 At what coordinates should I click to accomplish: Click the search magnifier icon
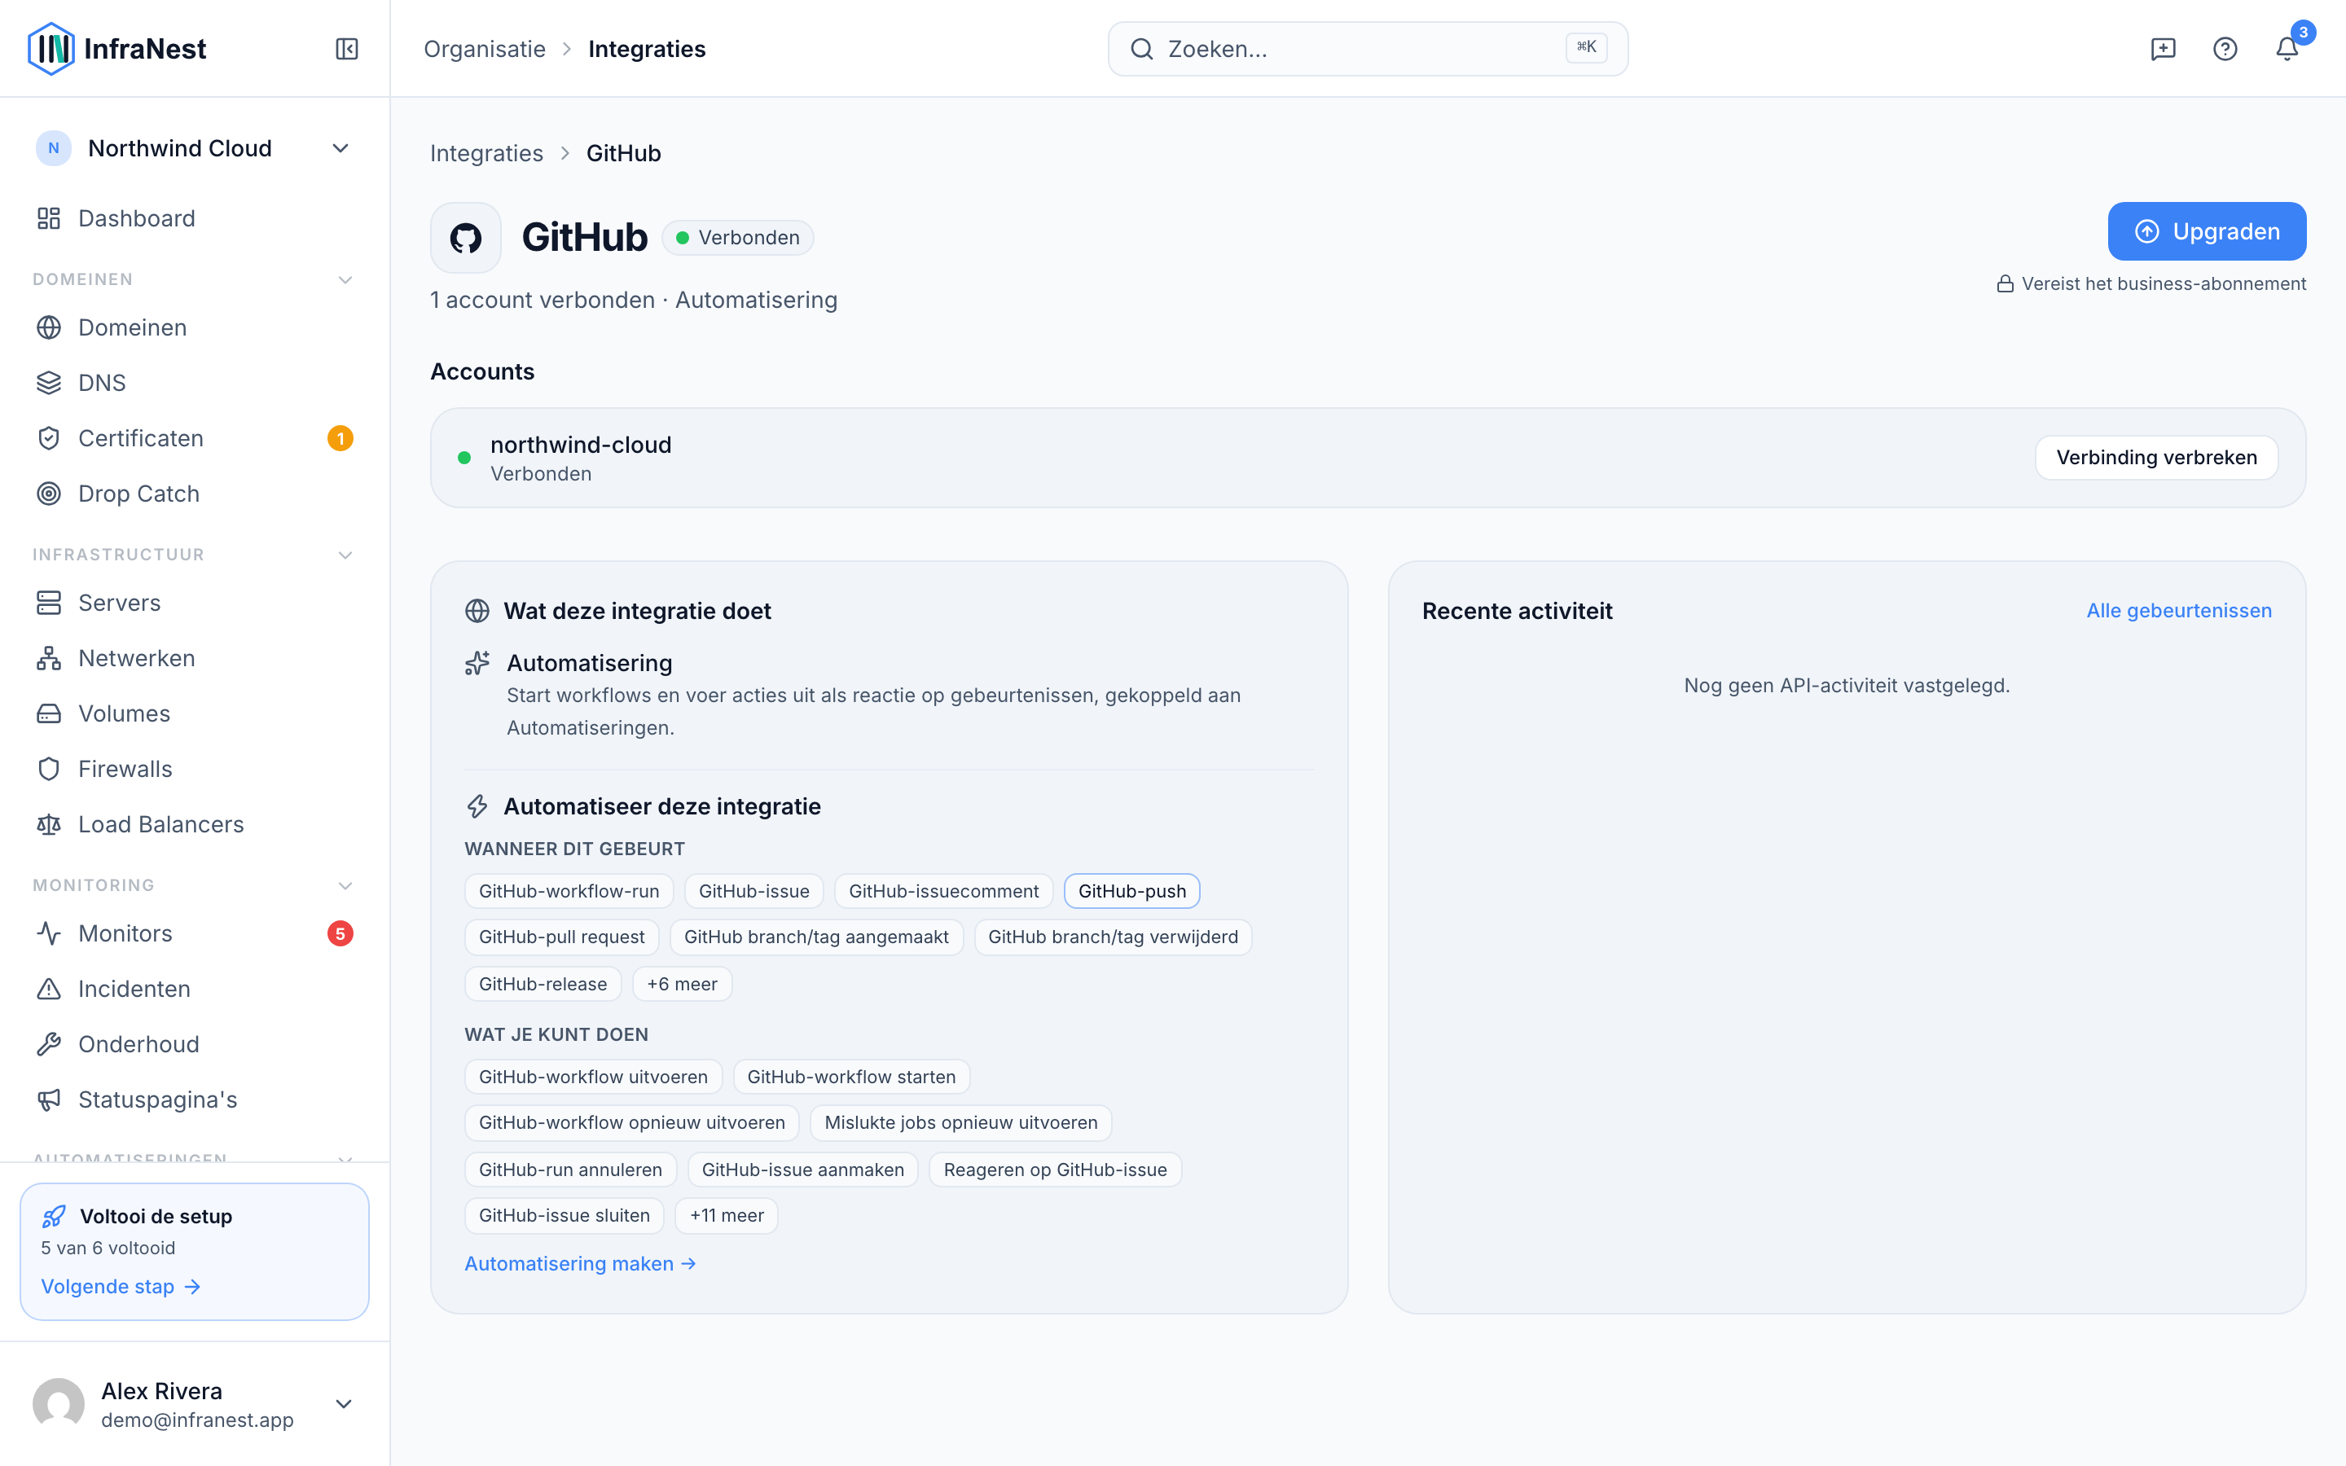(x=1142, y=49)
